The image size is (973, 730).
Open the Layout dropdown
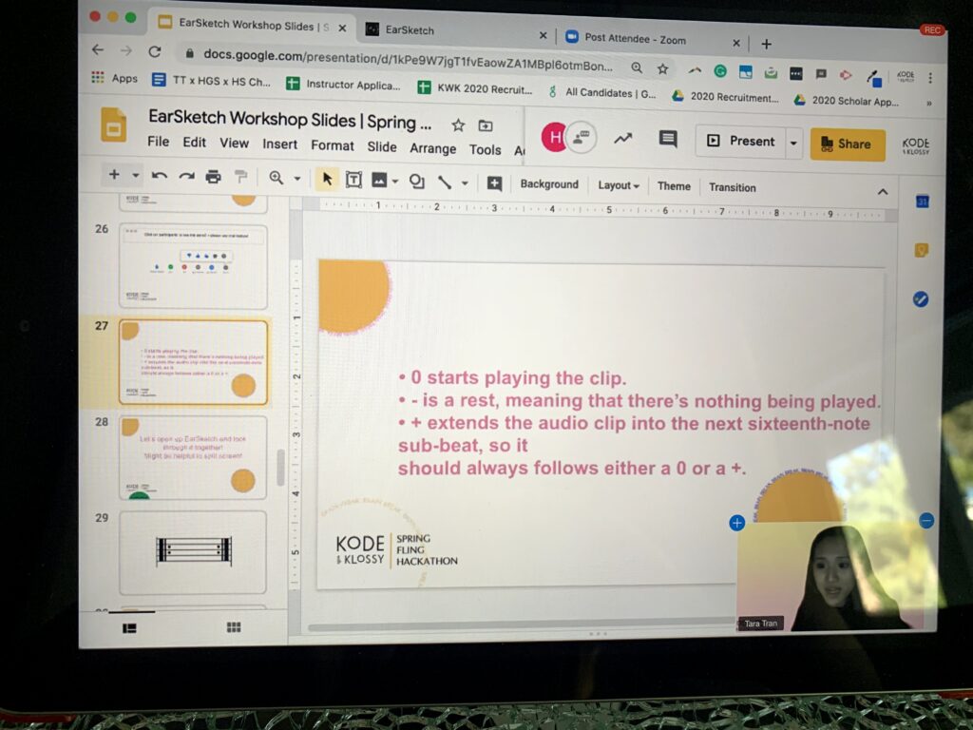(x=618, y=185)
